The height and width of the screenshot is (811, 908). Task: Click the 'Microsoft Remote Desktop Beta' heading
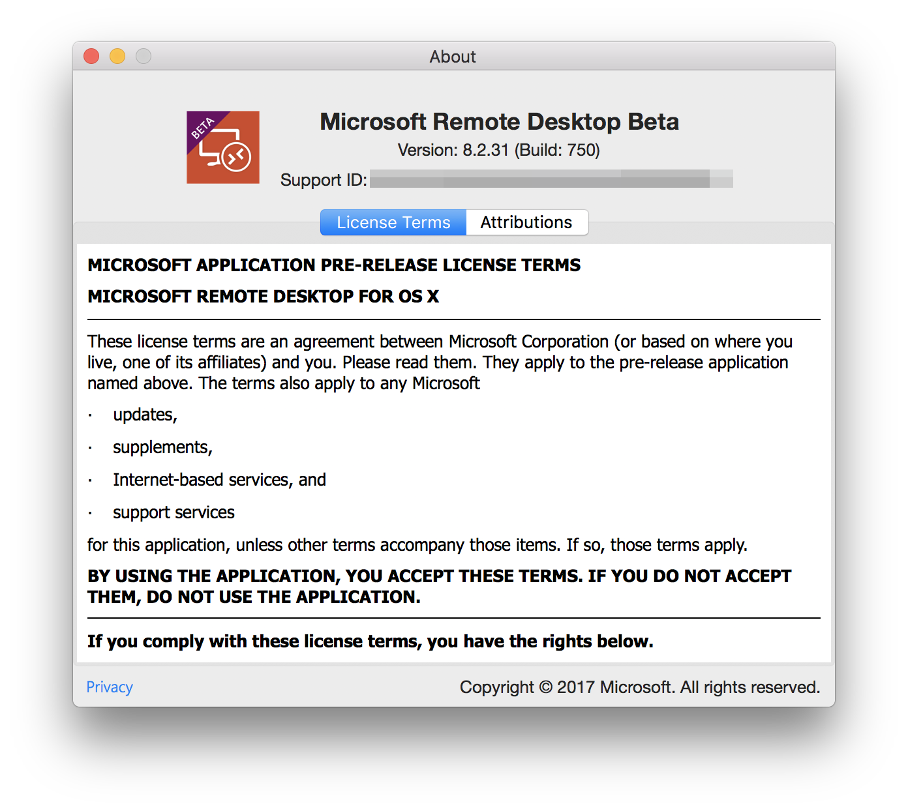[x=500, y=122]
